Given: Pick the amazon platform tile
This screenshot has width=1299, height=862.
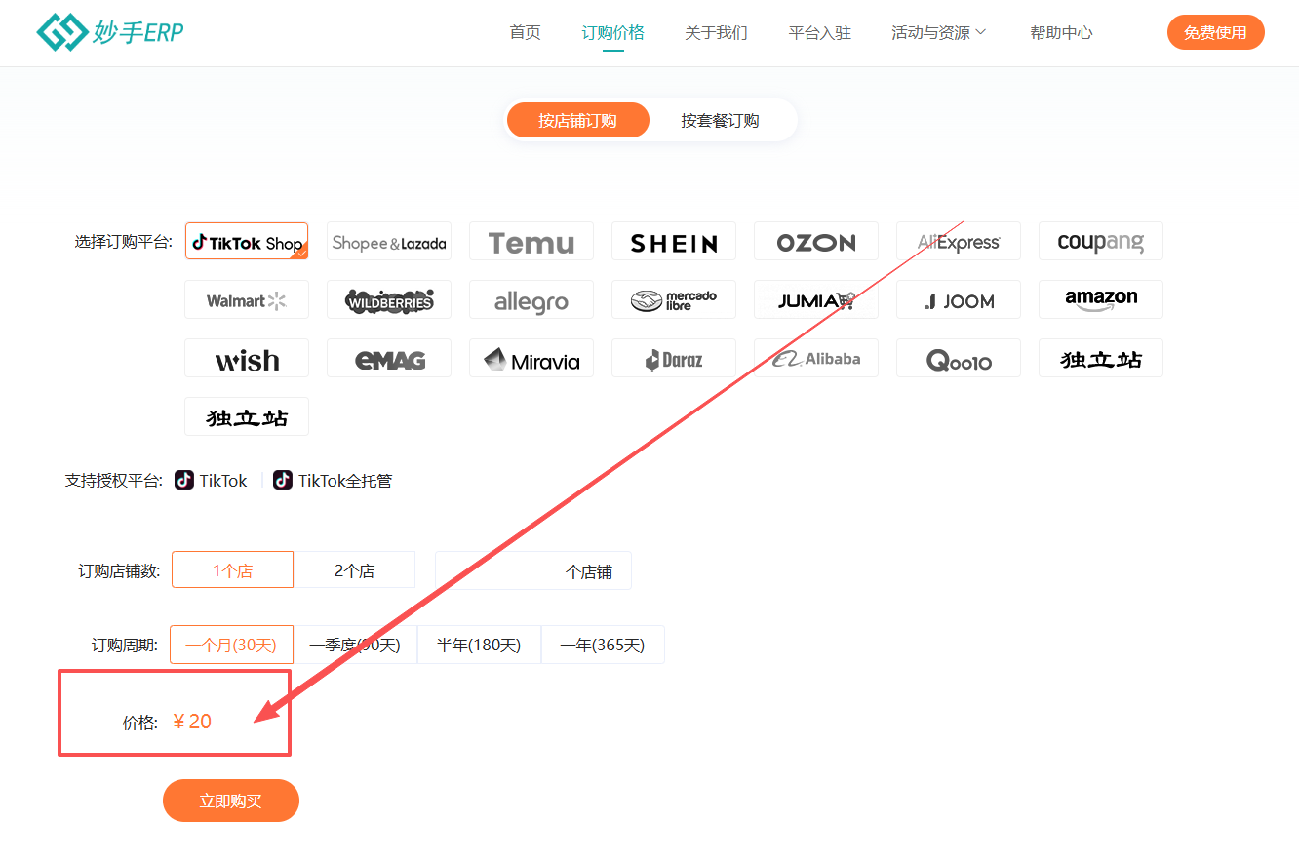Looking at the screenshot, I should [x=1100, y=300].
